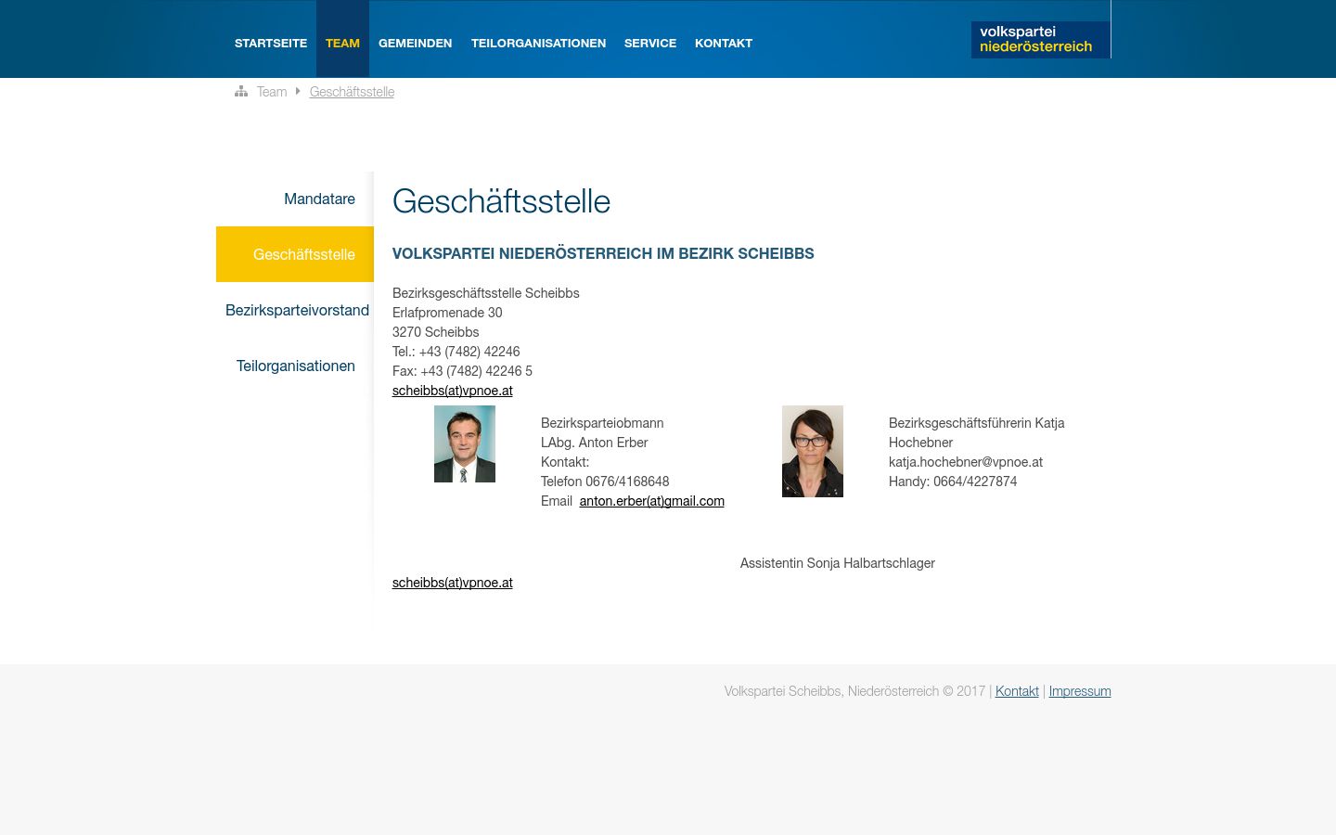
Task: Click the Team breadcrumb entry
Action: [272, 92]
